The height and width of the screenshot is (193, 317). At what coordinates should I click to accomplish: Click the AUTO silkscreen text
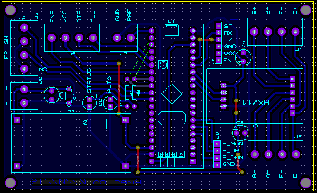click(x=109, y=85)
